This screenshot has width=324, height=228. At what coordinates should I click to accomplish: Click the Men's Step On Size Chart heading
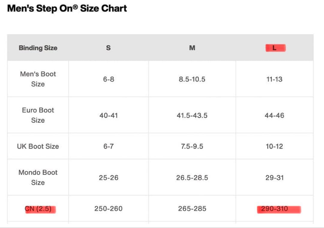(x=67, y=8)
